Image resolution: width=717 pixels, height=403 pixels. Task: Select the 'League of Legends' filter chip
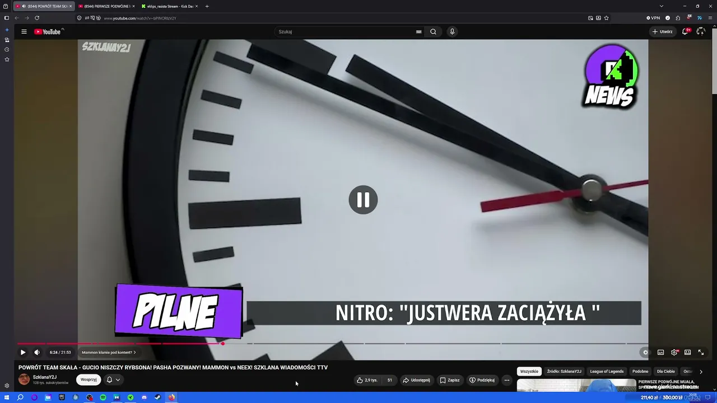pos(607,372)
